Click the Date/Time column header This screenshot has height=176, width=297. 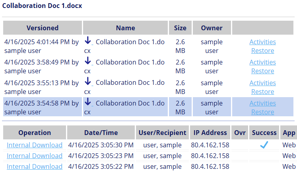click(101, 133)
